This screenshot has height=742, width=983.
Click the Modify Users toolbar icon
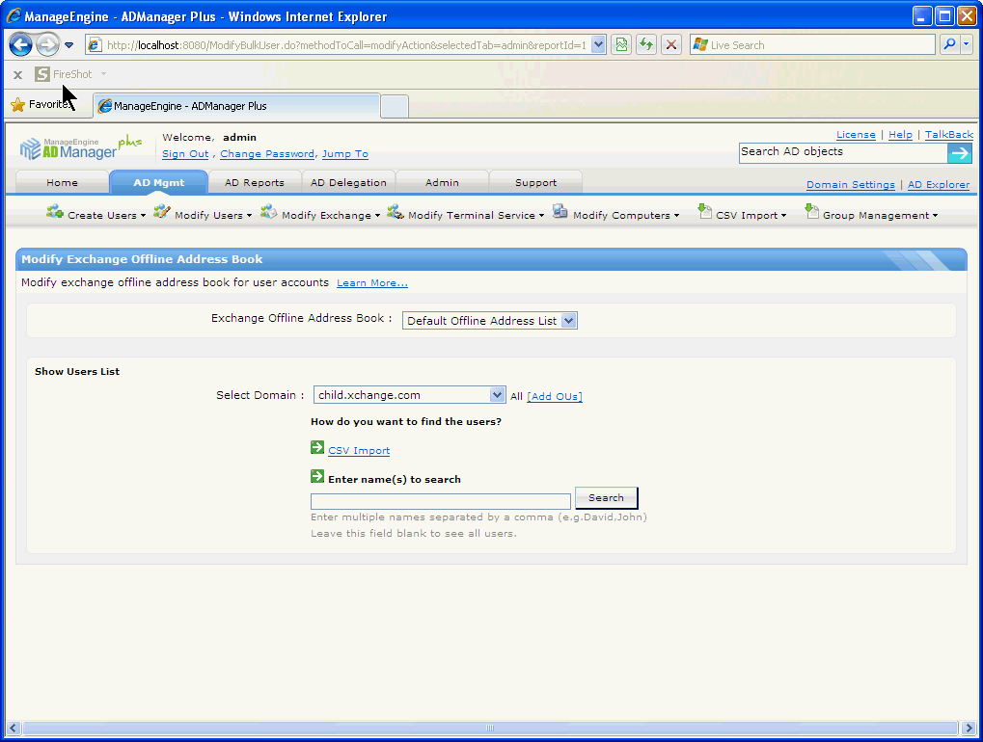162,214
